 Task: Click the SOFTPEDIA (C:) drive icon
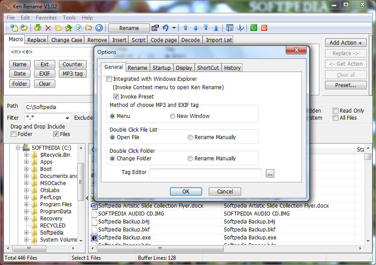point(26,148)
